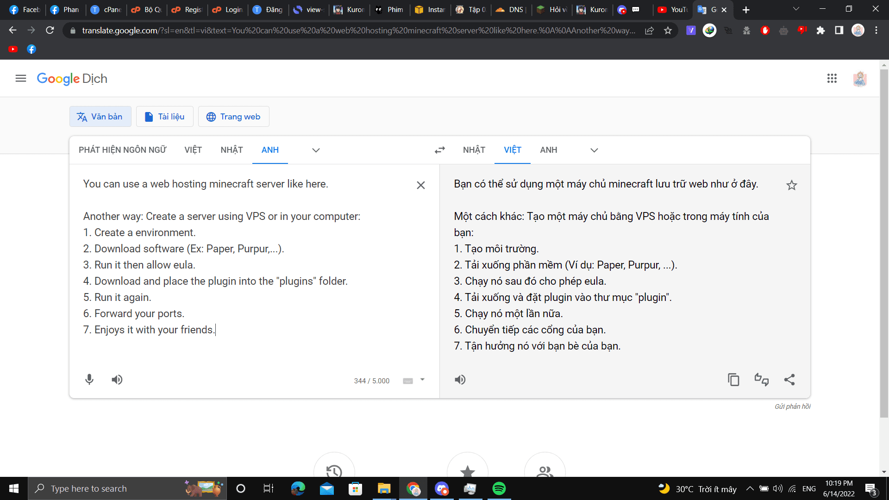Open the Google apps grid
This screenshot has width=889, height=500.
click(832, 78)
